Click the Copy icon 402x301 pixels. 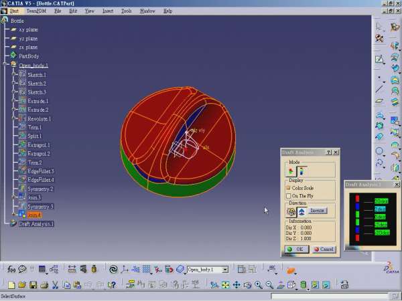coord(66,285)
